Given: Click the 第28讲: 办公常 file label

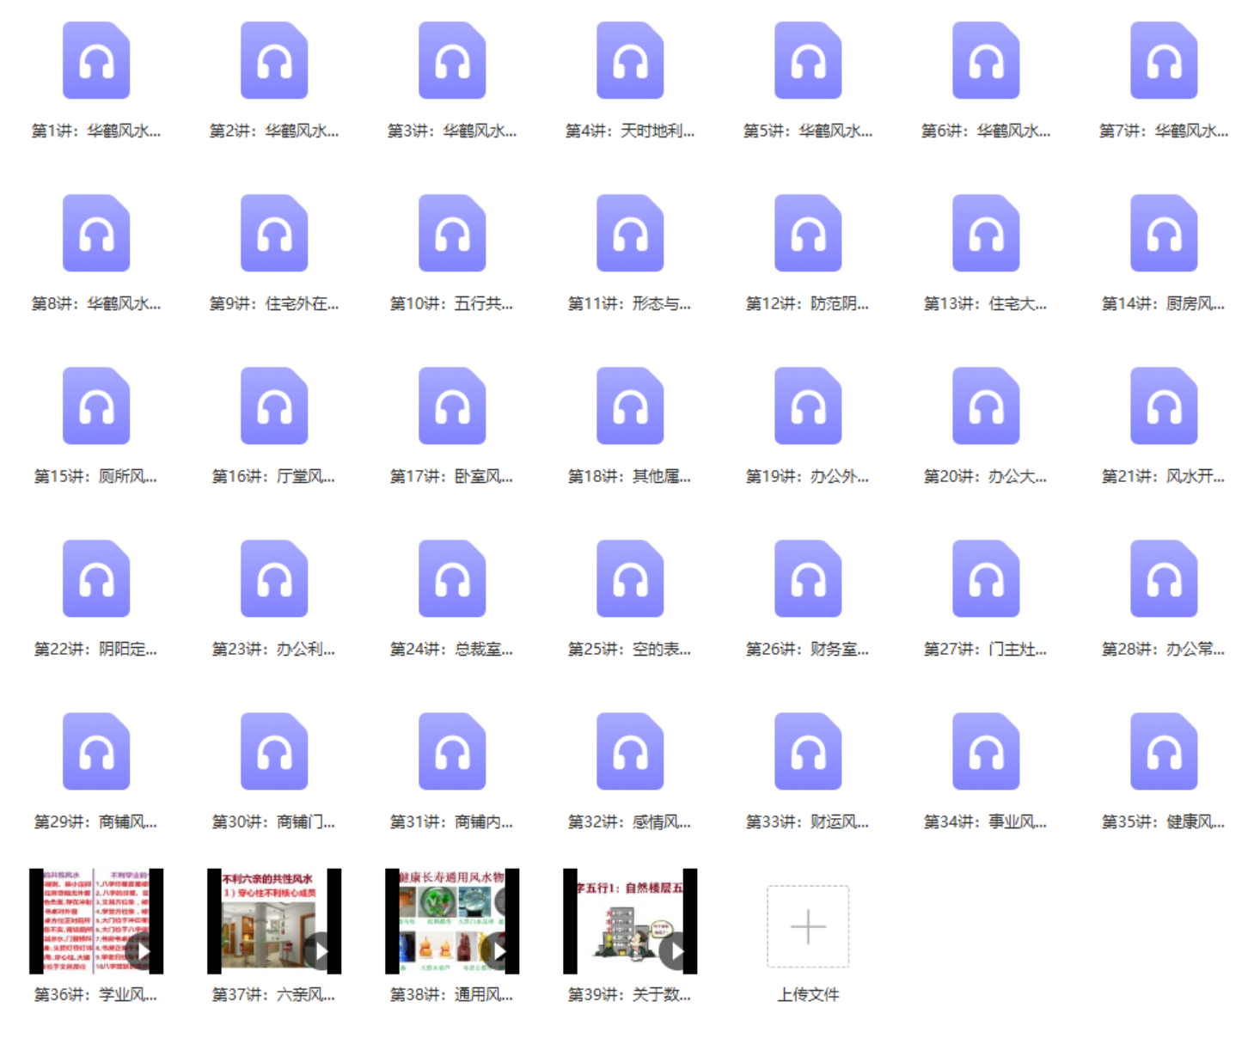Looking at the screenshot, I should pos(1164,650).
